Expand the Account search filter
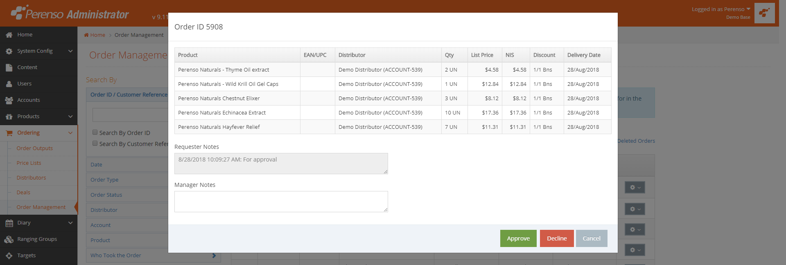Viewport: 786px width, 265px height. click(x=127, y=225)
